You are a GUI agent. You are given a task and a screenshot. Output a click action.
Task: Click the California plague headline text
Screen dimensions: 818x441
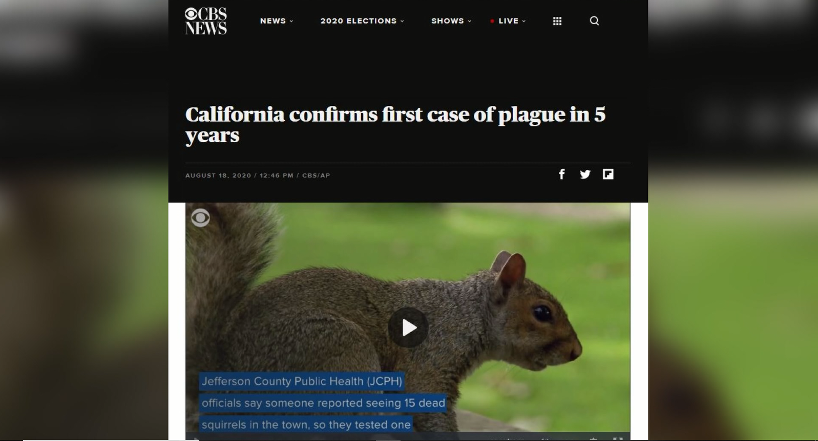pos(395,125)
